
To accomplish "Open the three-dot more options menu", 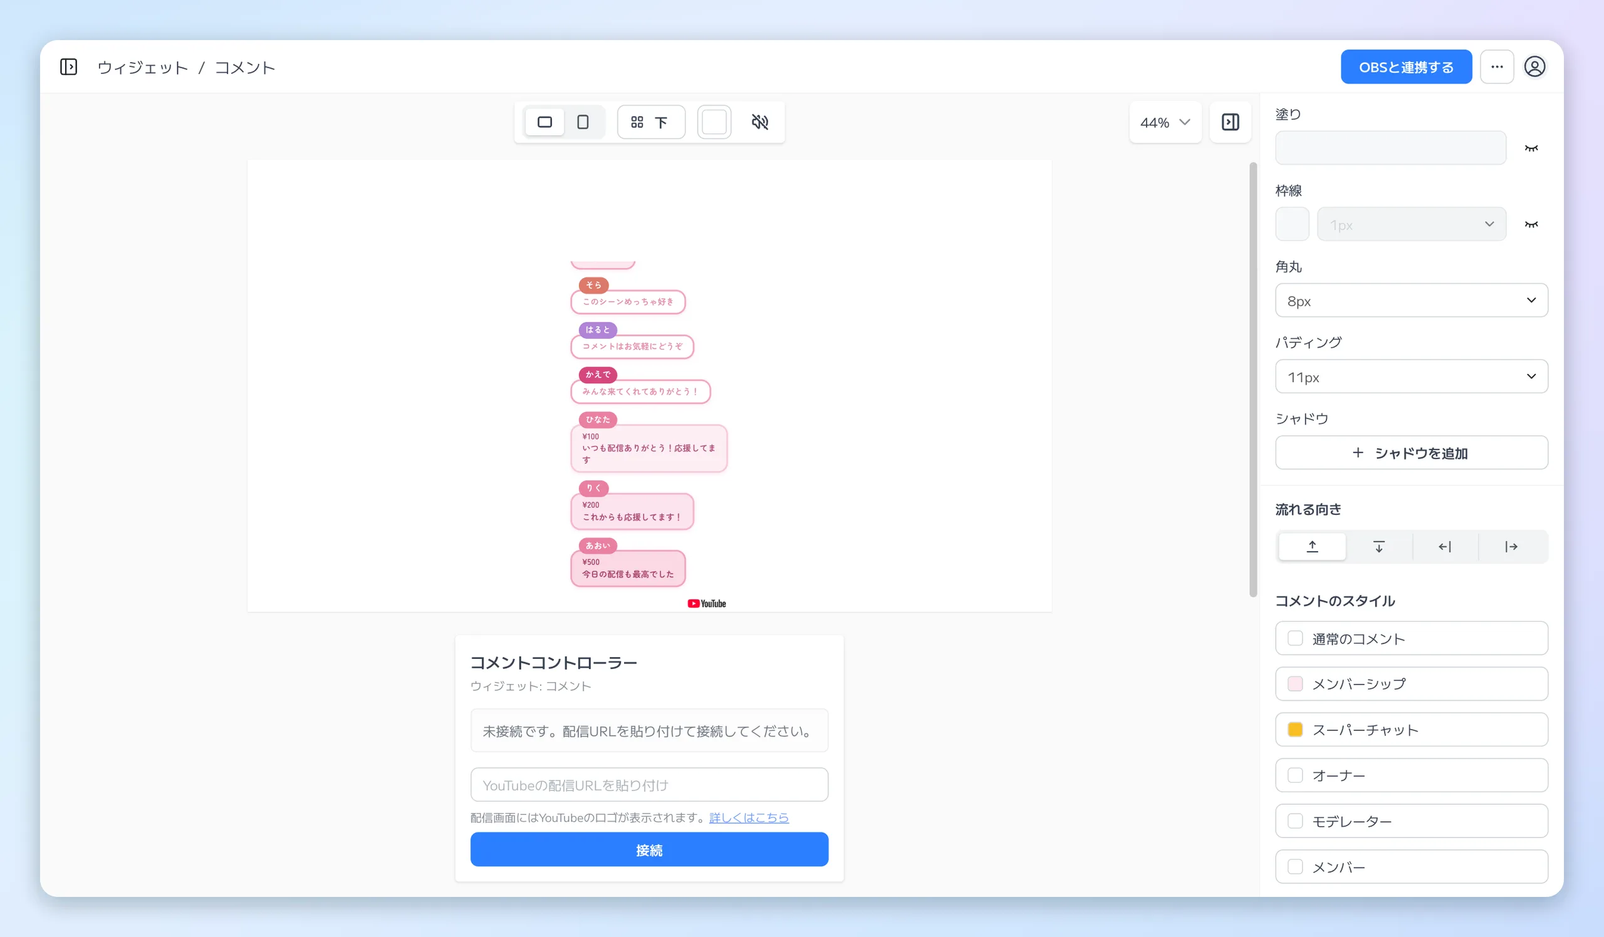I will coord(1496,67).
